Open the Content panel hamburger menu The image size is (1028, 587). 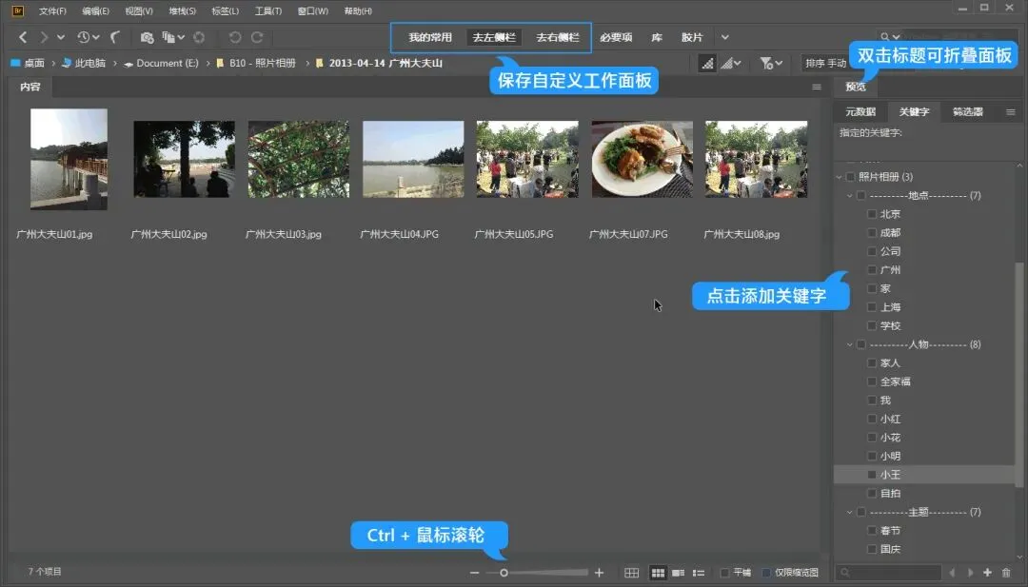[817, 87]
